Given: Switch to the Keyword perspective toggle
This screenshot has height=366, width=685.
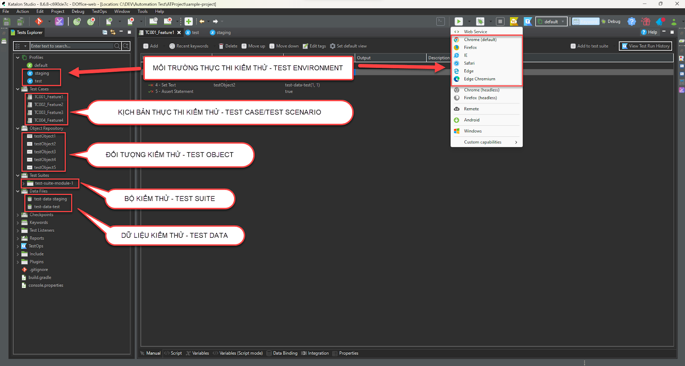Looking at the screenshot, I should [586, 21].
